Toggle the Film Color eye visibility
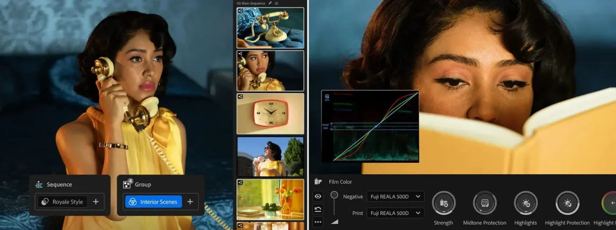 point(318,197)
